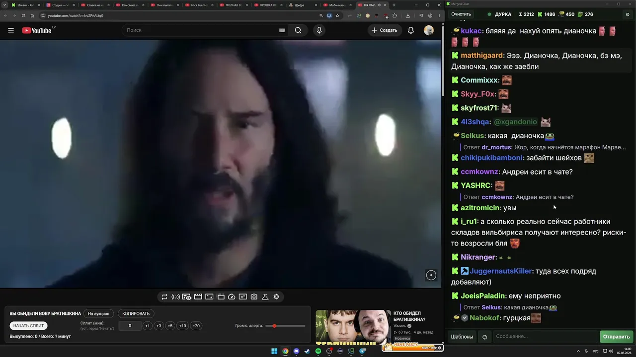Viewport: 636px width, 357px height.
Task: Click the 'НАЧАТЬ СПЛИТ' button
Action: [x=28, y=326]
